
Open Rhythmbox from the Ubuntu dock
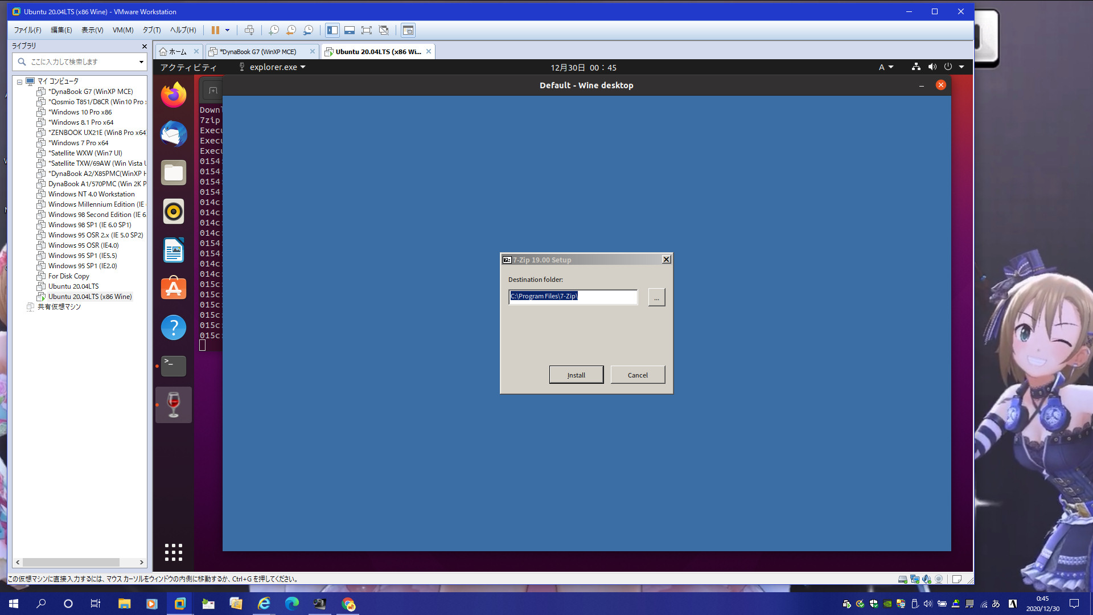[174, 211]
